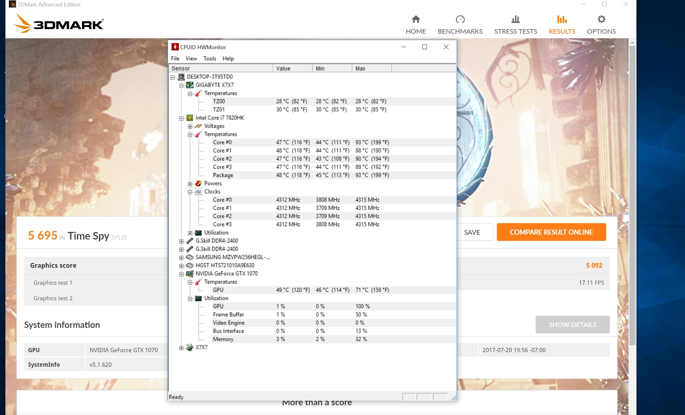Click the X7X7 battery icon
The height and width of the screenshot is (415, 685).
click(x=190, y=347)
